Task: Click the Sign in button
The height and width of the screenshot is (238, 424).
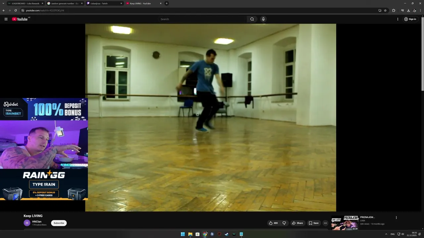Action: [x=410, y=19]
